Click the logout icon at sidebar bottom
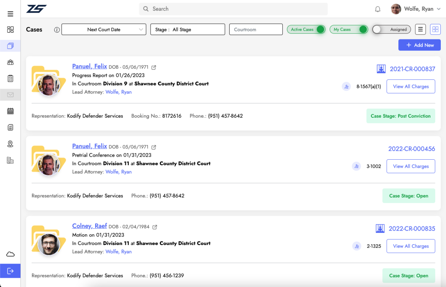This screenshot has width=446, height=287. click(10, 271)
